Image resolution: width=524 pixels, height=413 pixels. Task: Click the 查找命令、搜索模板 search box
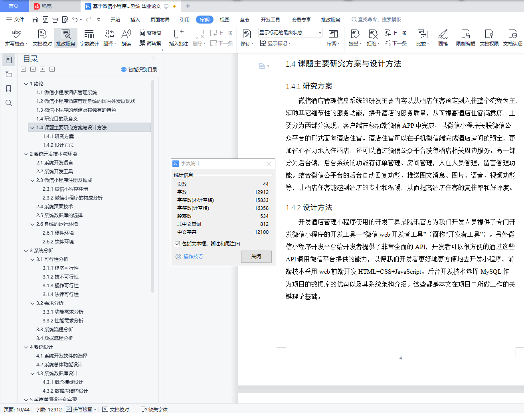point(376,20)
